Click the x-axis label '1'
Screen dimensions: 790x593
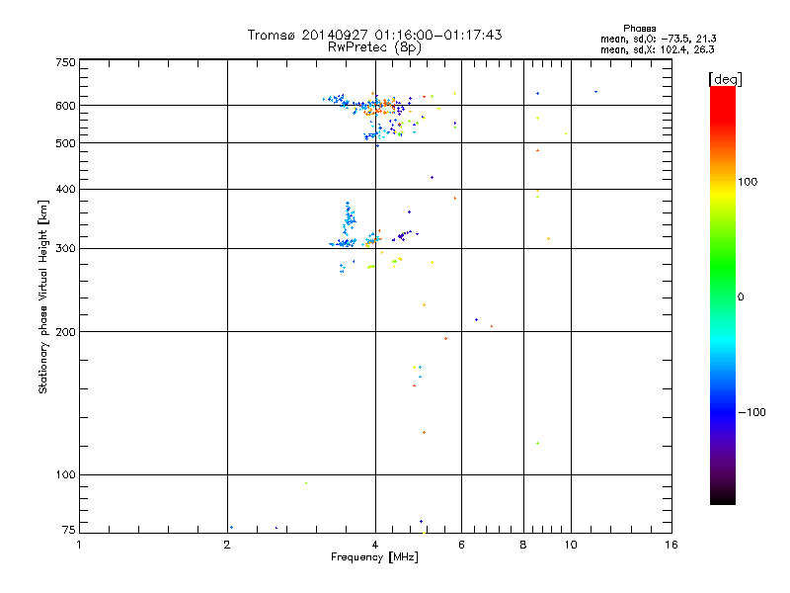[x=79, y=545]
